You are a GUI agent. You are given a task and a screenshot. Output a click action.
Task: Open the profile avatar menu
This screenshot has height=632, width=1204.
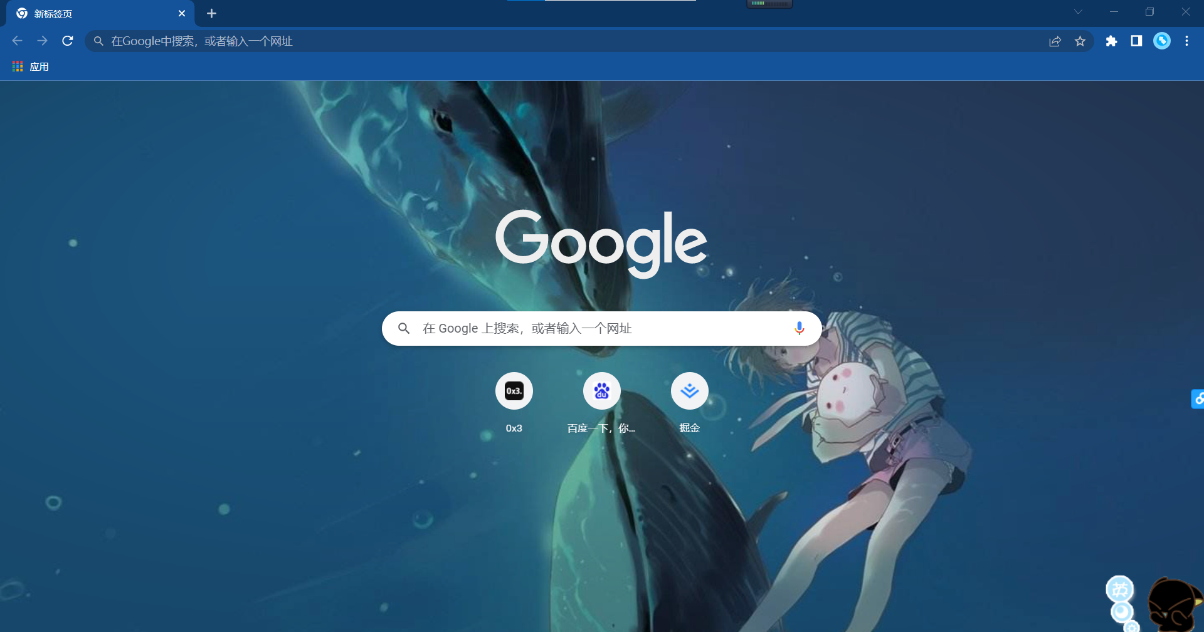tap(1162, 41)
